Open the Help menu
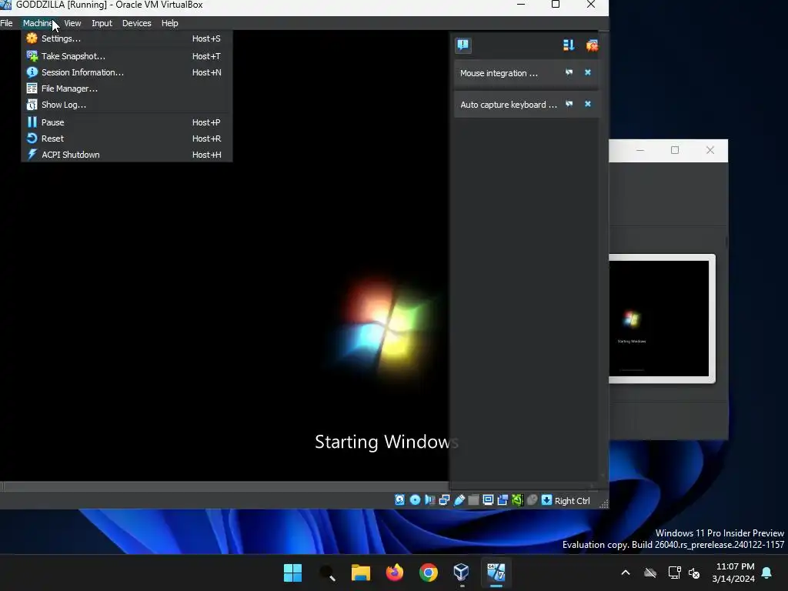 point(170,23)
